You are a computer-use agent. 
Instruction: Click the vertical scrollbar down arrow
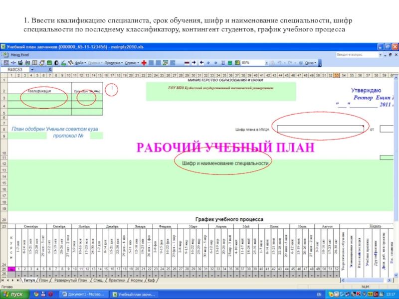point(396,275)
